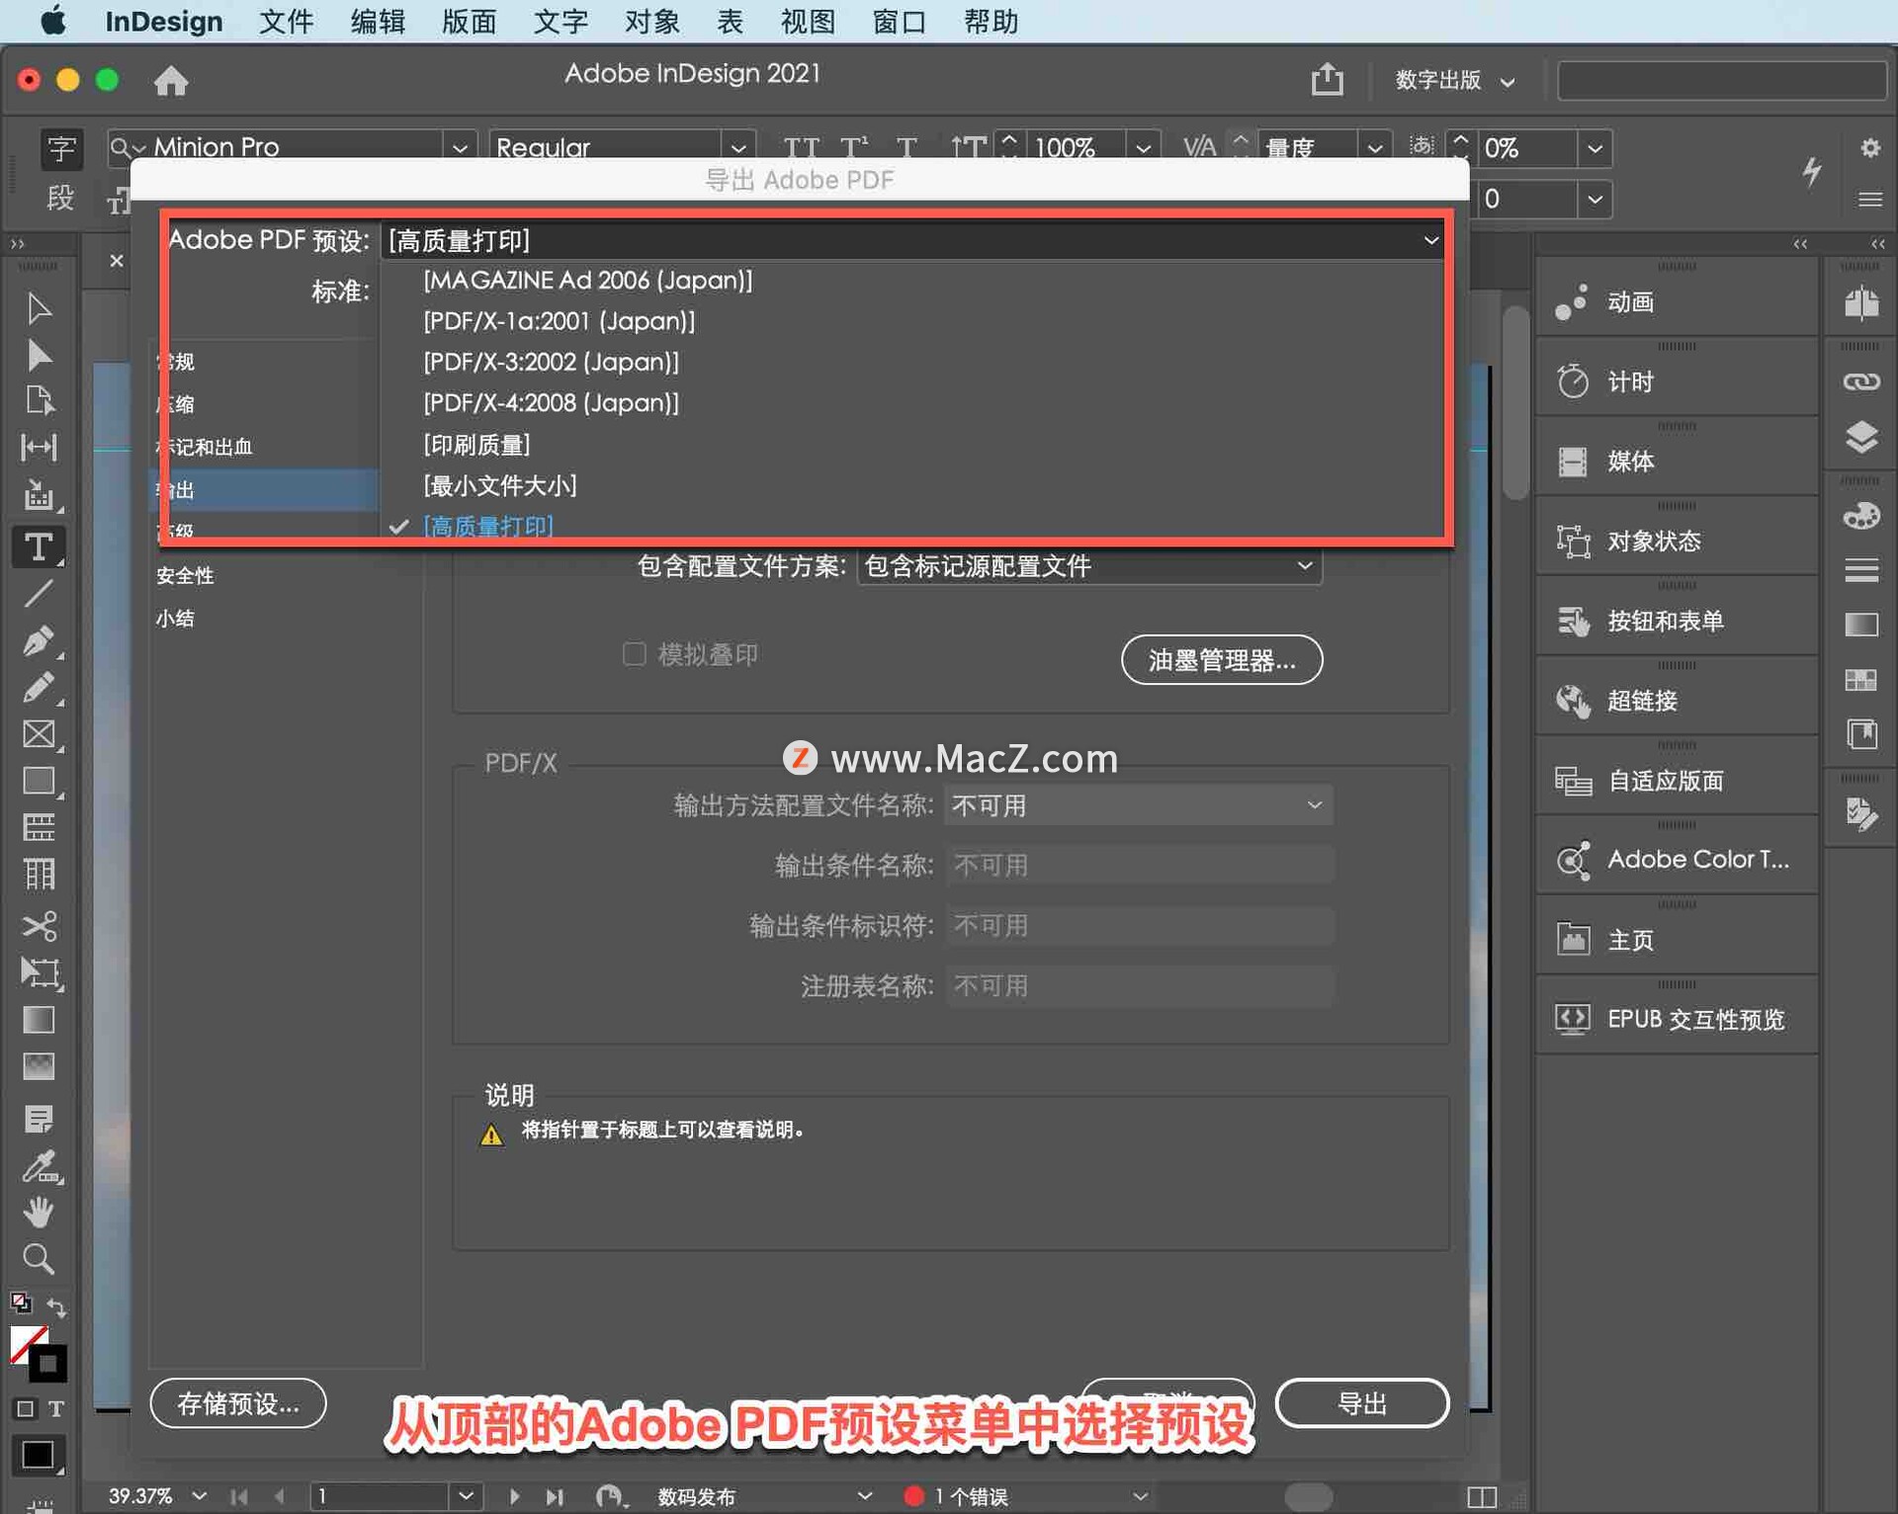
Task: Select the Rectangle Frame tool
Action: click(39, 734)
